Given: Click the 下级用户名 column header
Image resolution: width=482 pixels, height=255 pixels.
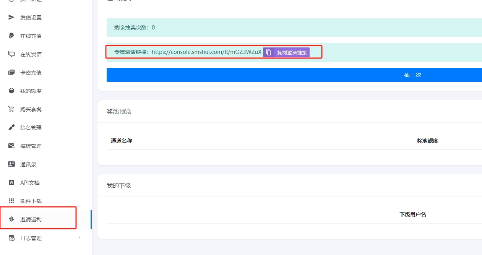Looking at the screenshot, I should point(413,214).
